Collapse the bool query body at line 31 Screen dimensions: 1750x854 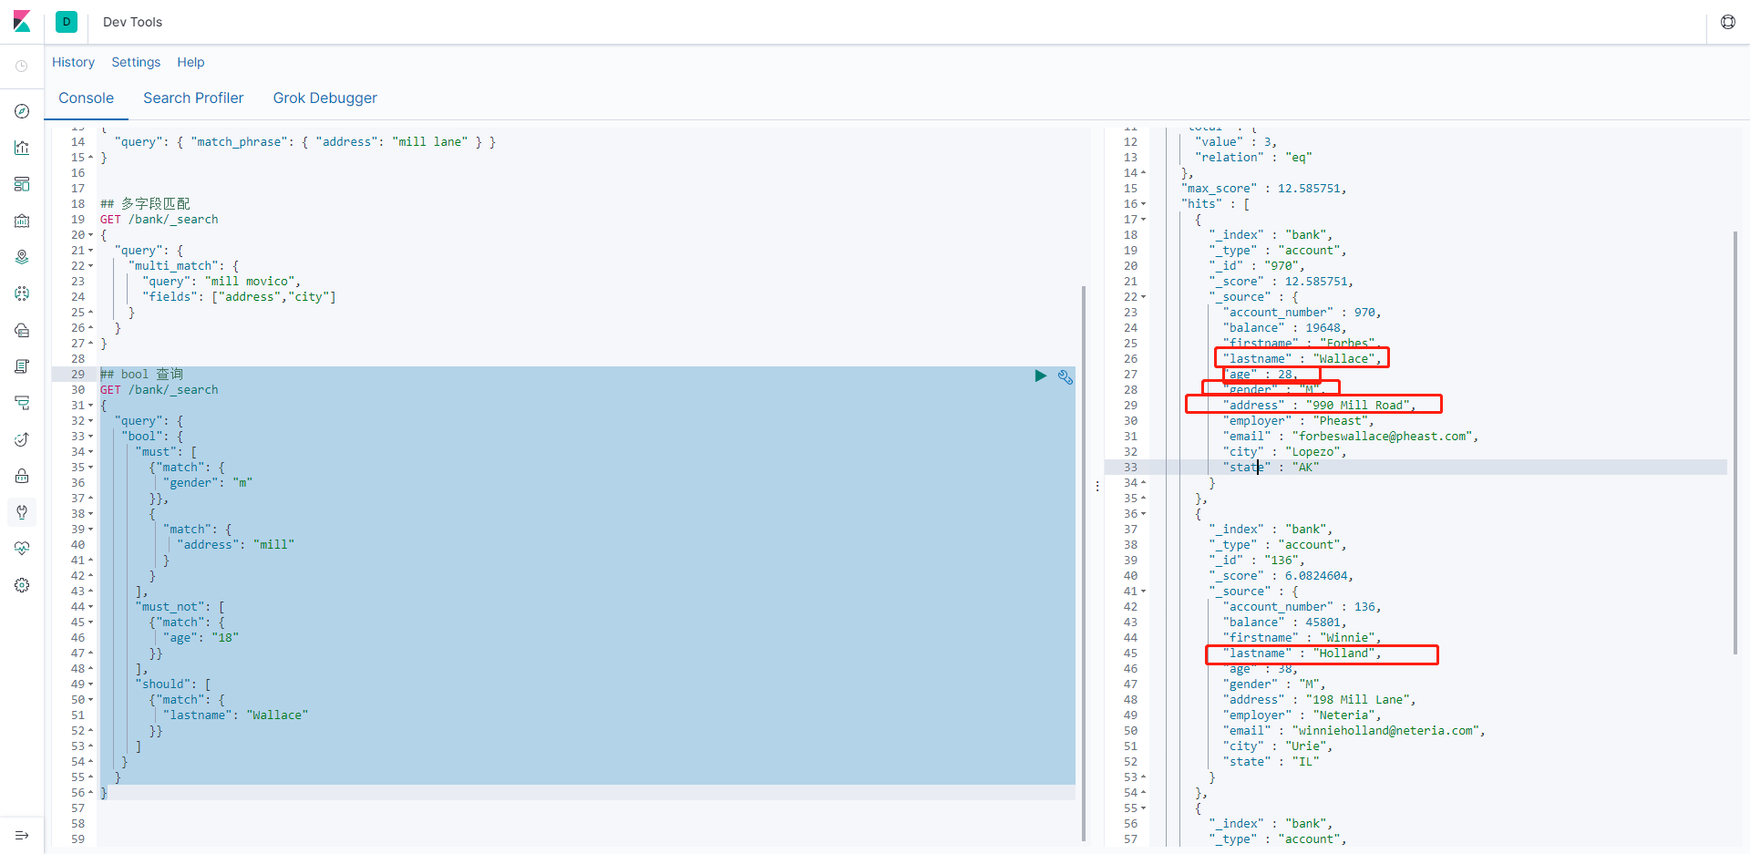tap(90, 406)
